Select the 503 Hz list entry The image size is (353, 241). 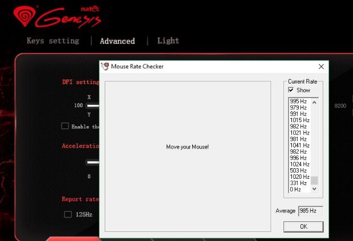tap(298, 170)
